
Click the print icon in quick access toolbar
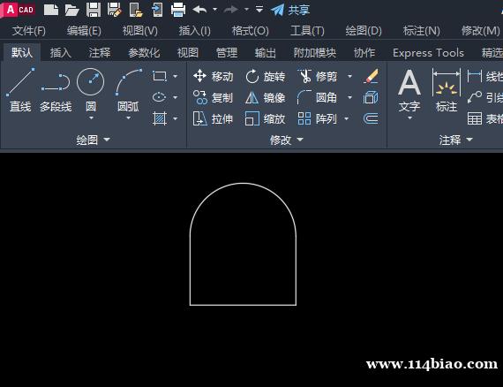[x=178, y=10]
